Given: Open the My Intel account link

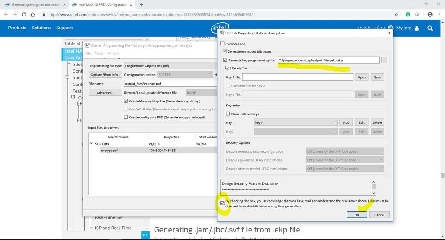Looking at the screenshot, I should [x=407, y=28].
